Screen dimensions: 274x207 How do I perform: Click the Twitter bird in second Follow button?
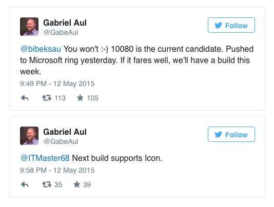click(x=219, y=135)
